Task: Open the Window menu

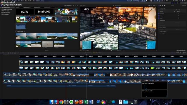Action: [38, 1]
